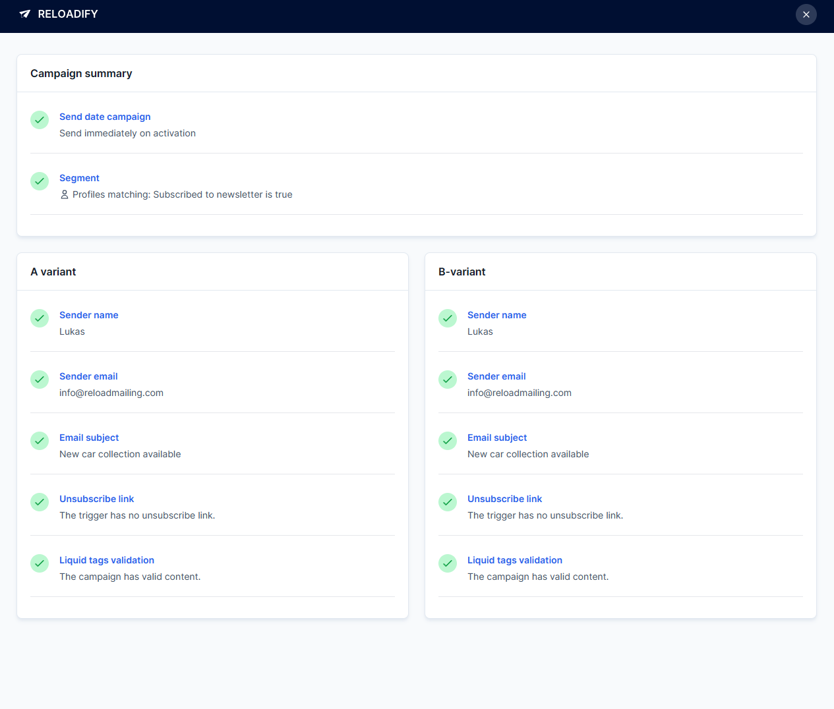Open Email subject in B-variant
834x709 pixels.
497,438
